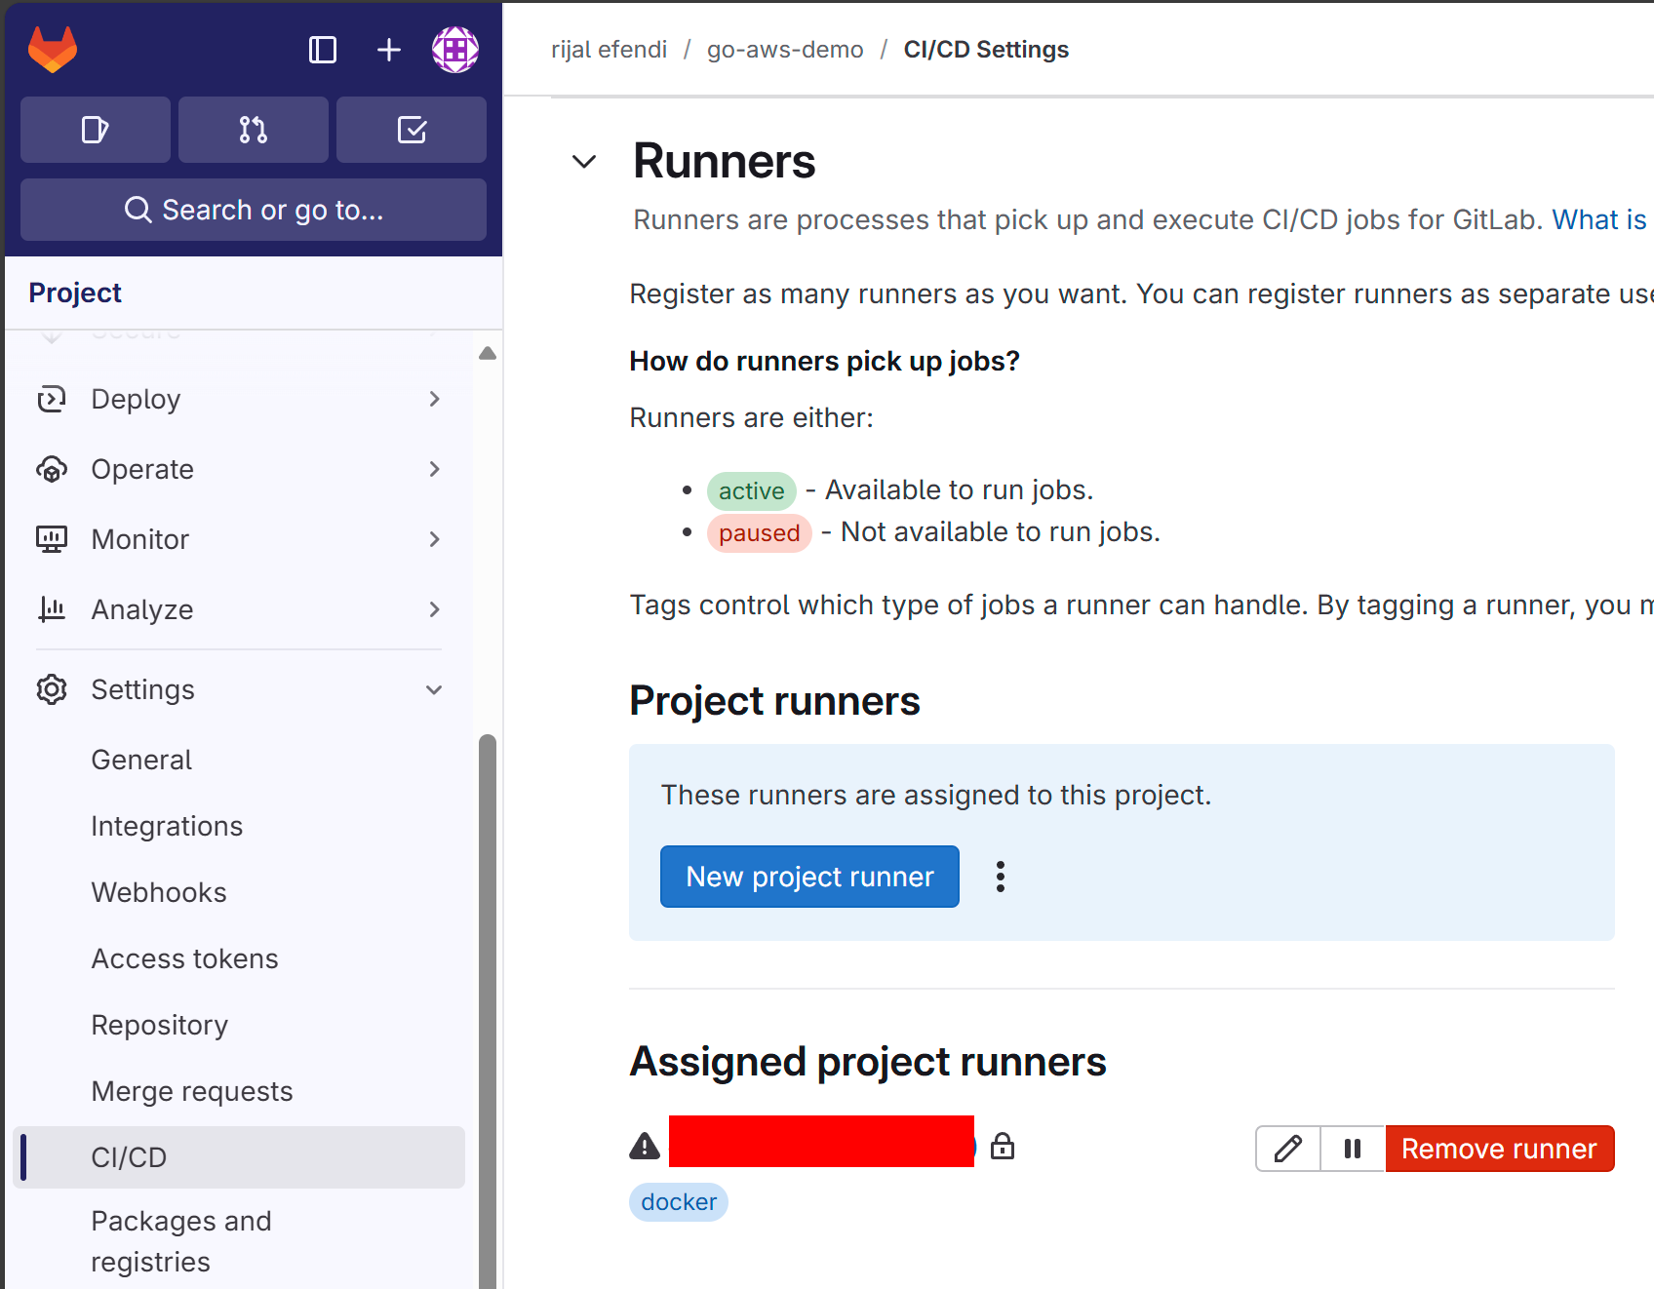
Task: Collapse the Runners section heading
Action: tap(584, 162)
